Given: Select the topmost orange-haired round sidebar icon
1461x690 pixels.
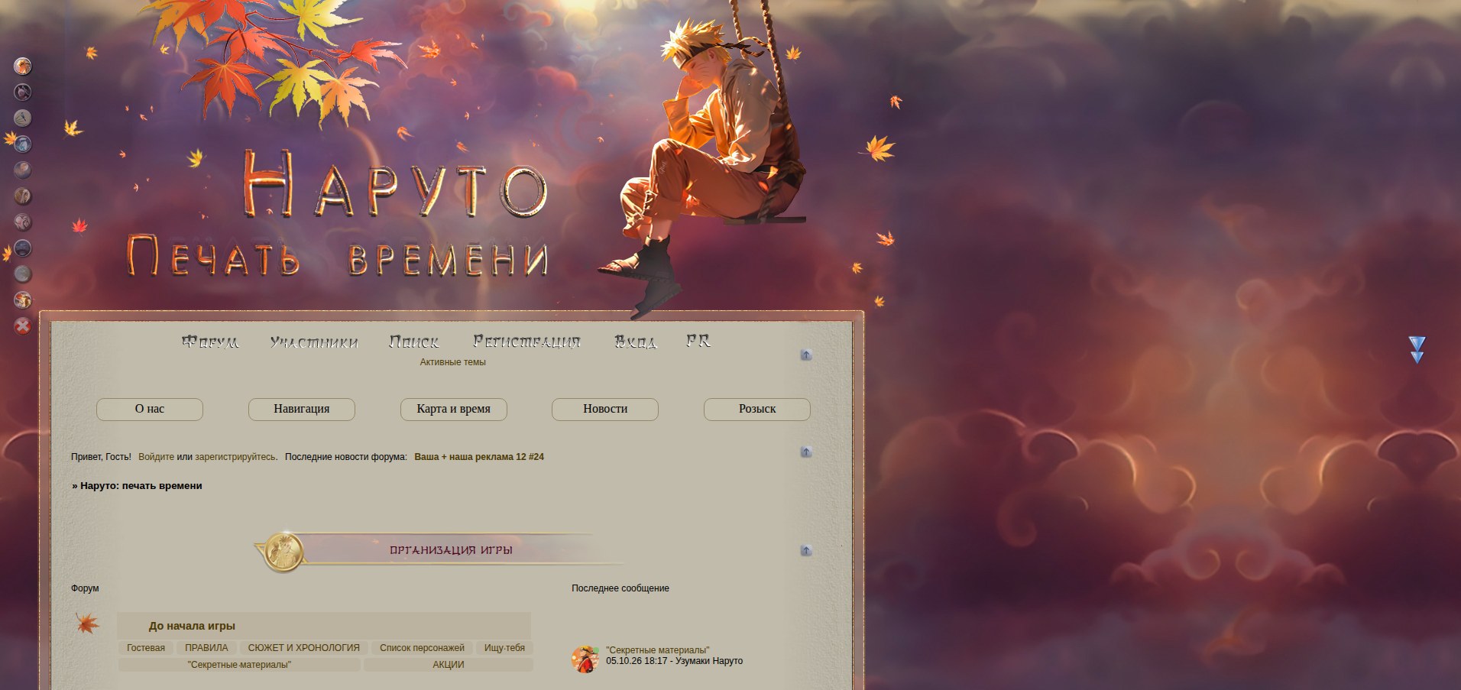Looking at the screenshot, I should [23, 66].
